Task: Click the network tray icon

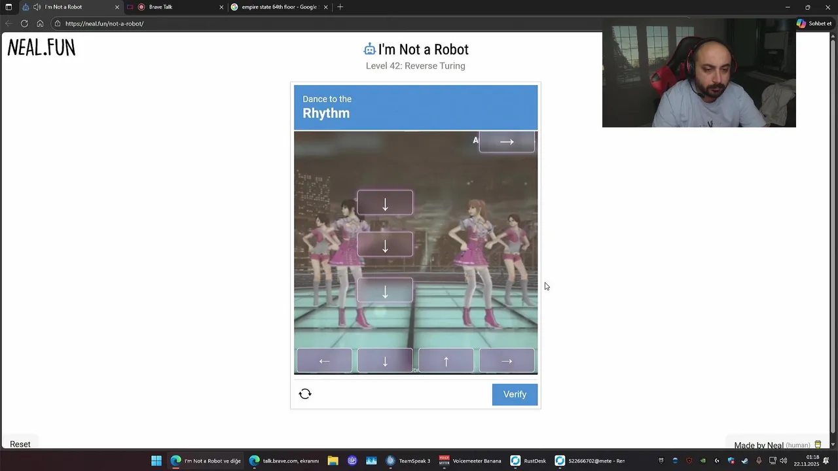Action: (771, 461)
